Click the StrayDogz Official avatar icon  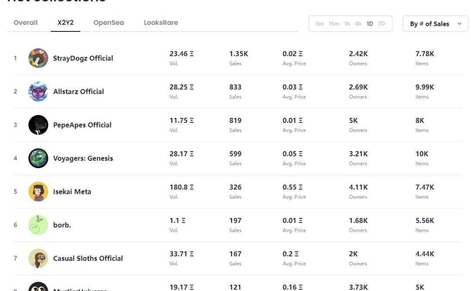tap(38, 58)
